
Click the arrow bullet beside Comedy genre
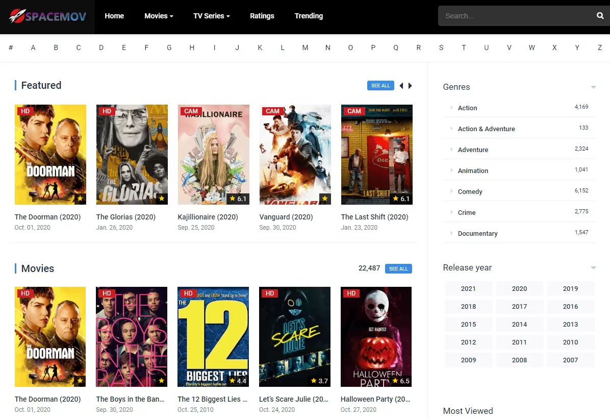point(451,191)
